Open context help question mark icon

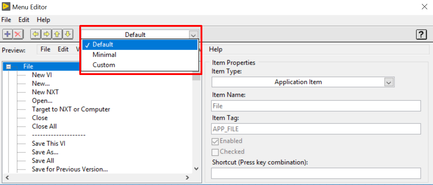point(421,35)
